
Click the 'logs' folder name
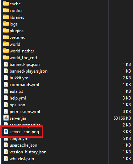[13, 24]
